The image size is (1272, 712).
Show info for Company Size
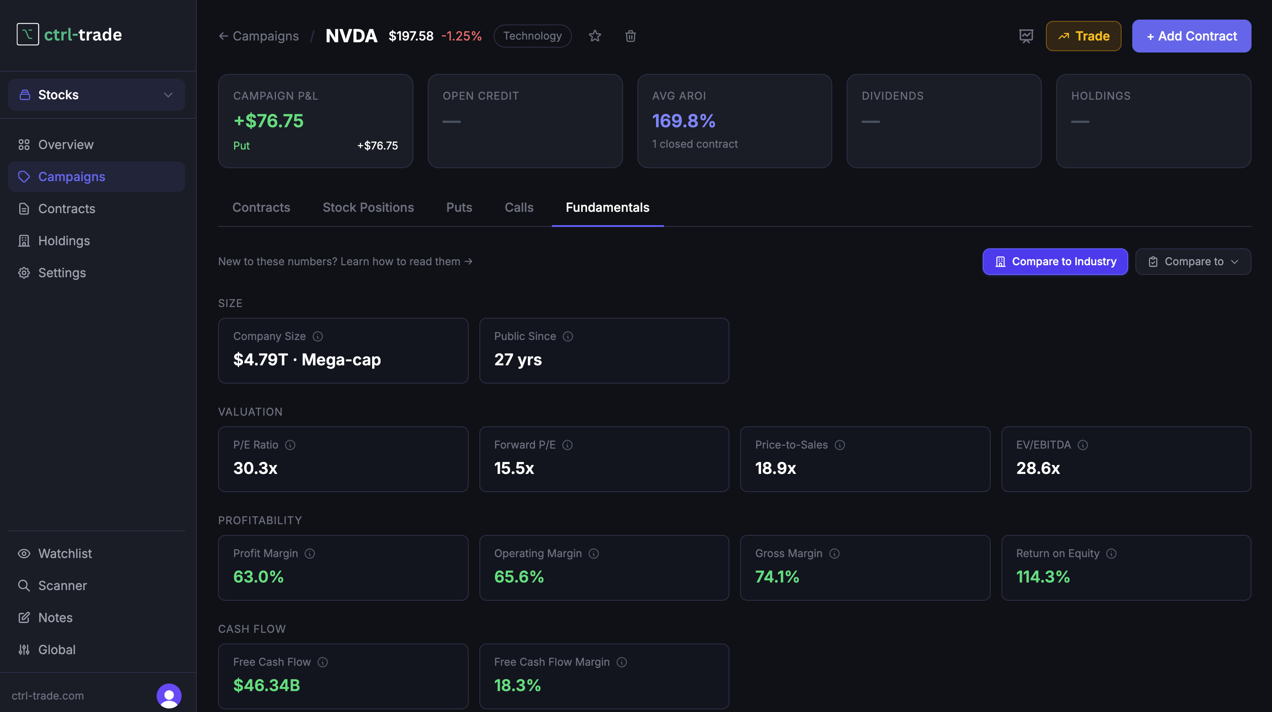point(318,336)
